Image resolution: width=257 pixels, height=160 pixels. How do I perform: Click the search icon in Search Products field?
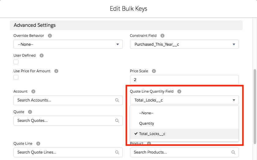233,152
